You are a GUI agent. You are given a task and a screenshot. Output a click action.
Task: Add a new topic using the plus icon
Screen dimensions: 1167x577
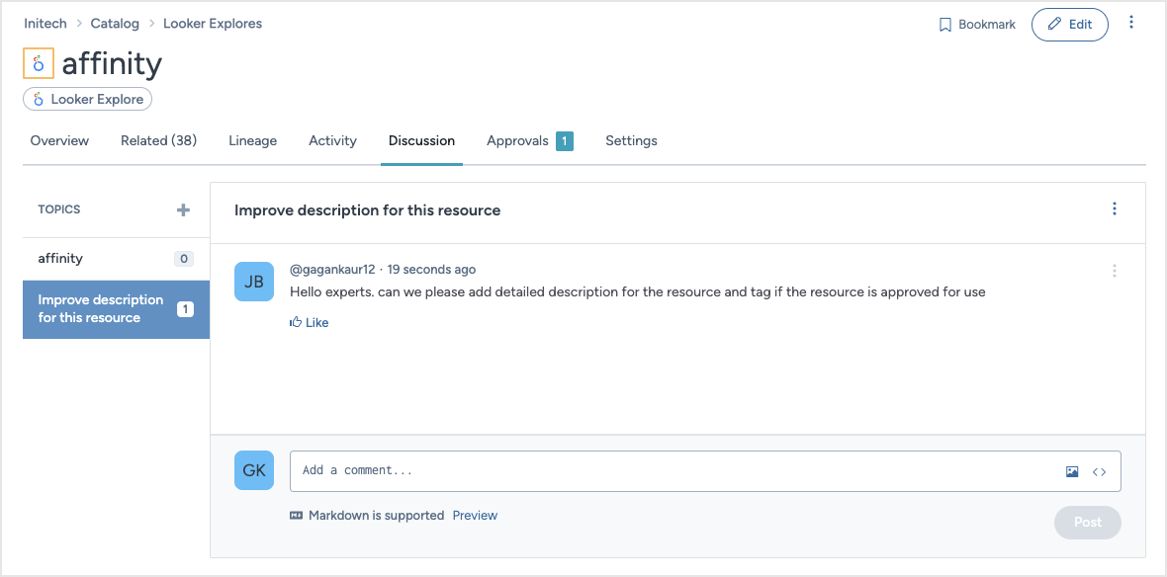pyautogui.click(x=183, y=209)
